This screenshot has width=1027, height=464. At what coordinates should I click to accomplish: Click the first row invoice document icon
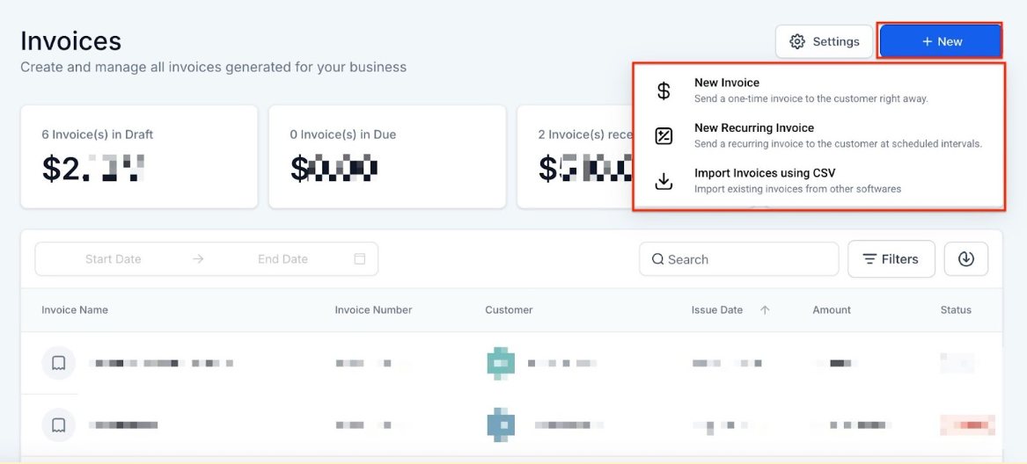[59, 363]
